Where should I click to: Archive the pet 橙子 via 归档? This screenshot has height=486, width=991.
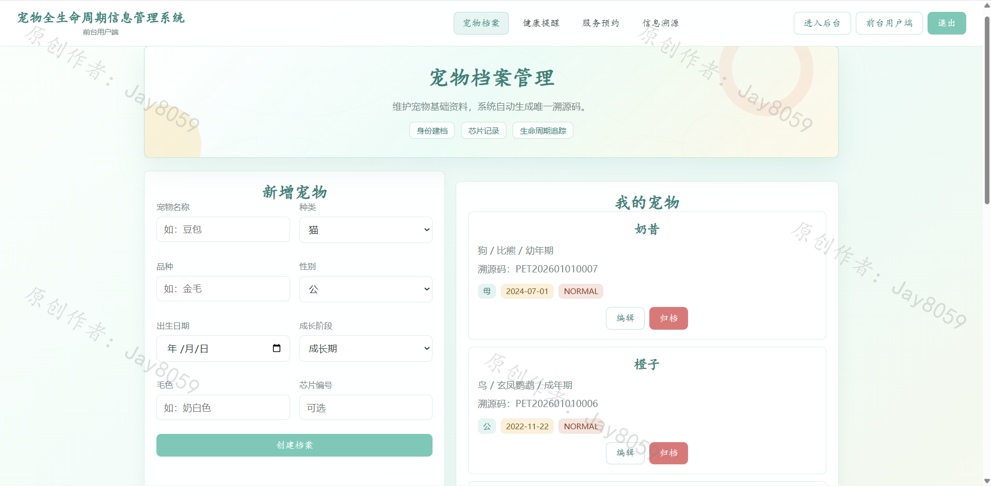pos(668,453)
